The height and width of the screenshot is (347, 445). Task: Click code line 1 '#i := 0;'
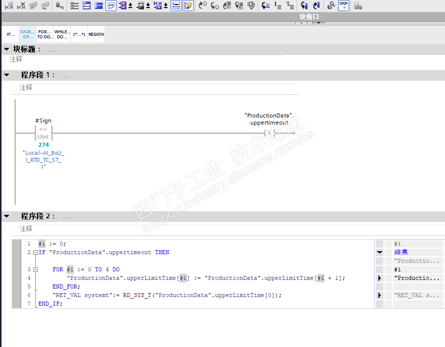[52, 244]
